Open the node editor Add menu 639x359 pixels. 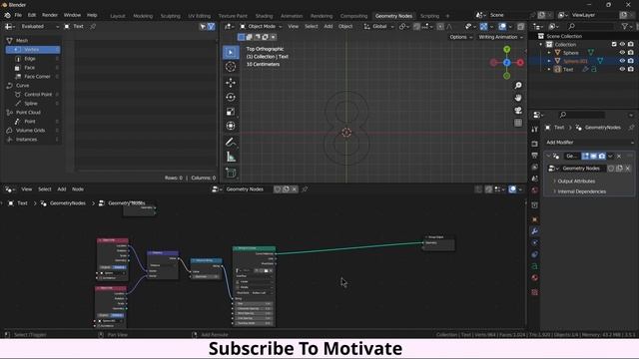coord(62,189)
